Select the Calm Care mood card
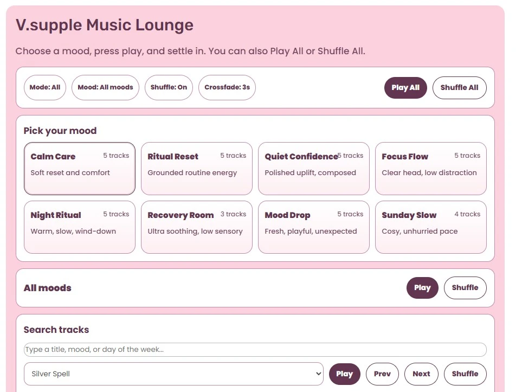The height and width of the screenshot is (392, 522). (x=80, y=169)
